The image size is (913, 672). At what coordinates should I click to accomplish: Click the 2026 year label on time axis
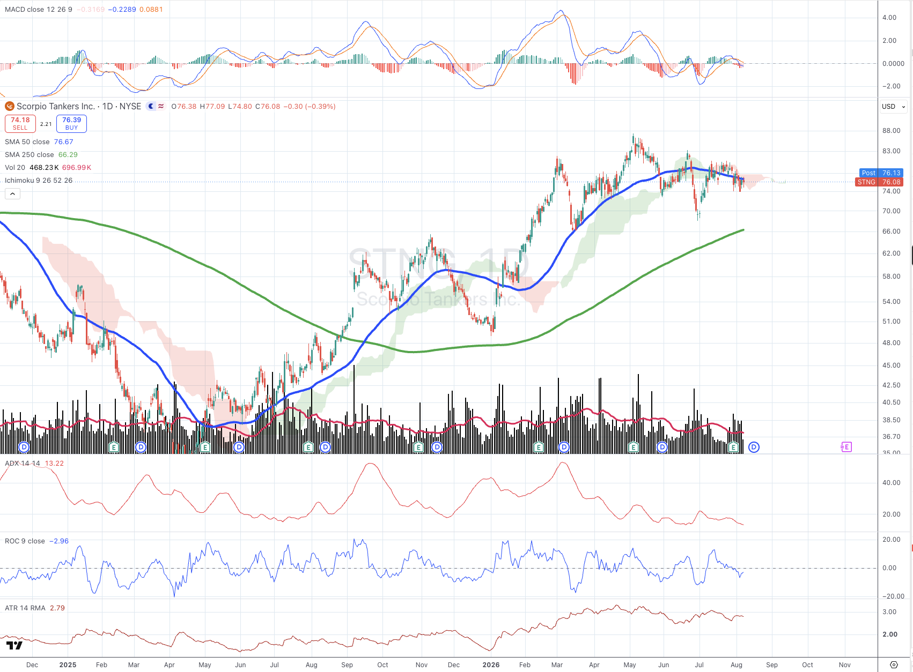tap(491, 664)
